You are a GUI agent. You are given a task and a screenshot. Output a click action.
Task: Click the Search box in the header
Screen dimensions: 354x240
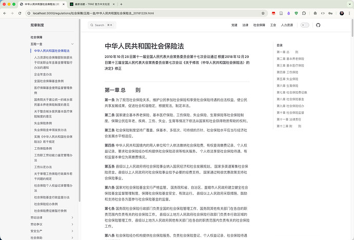point(101,25)
